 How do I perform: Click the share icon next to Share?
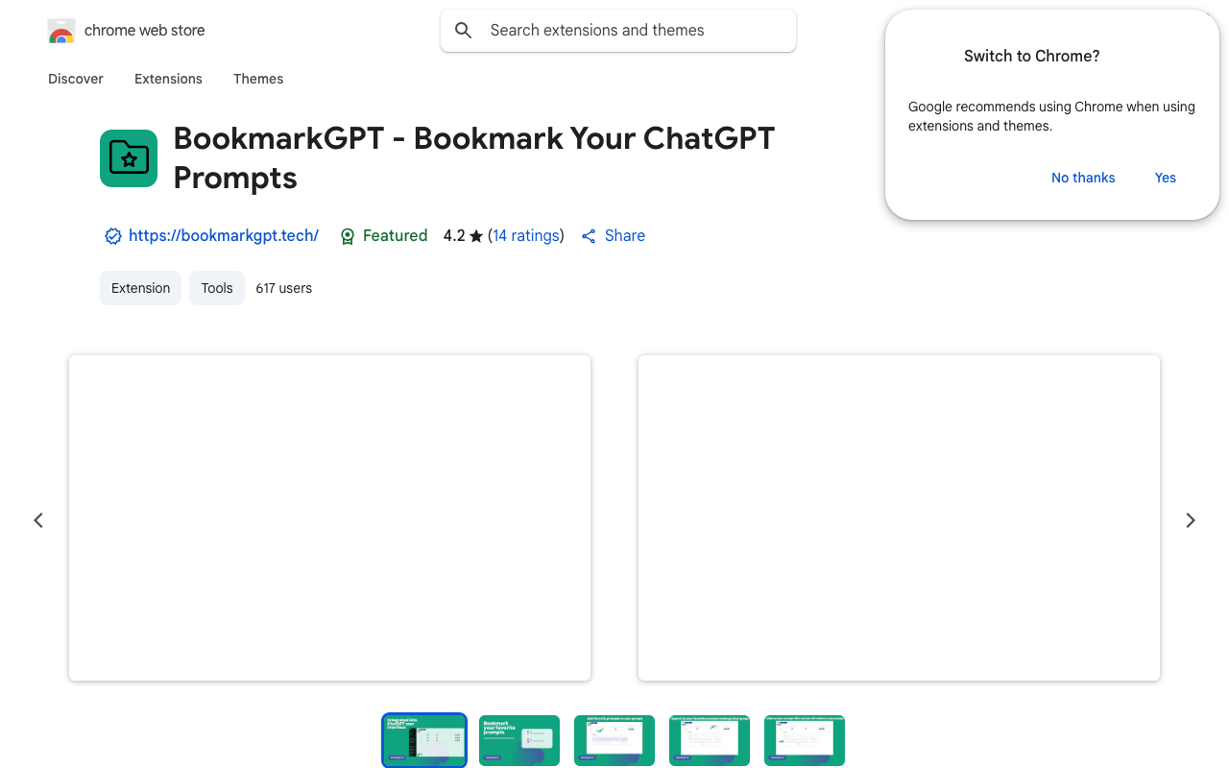coord(589,236)
